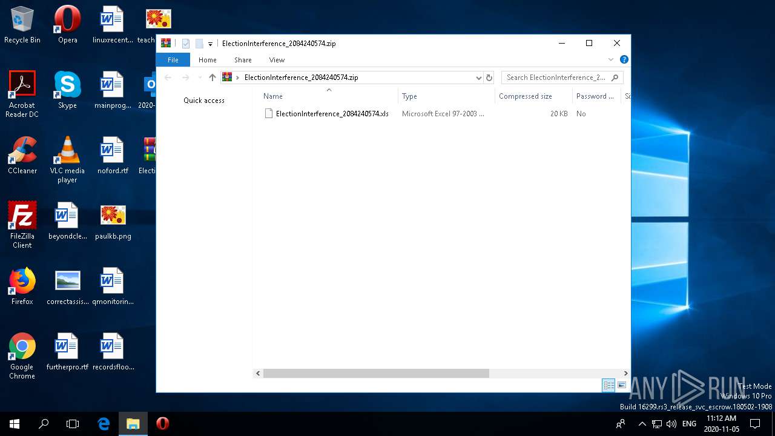
Task: Click the Forward navigation arrow
Action: click(x=186, y=78)
